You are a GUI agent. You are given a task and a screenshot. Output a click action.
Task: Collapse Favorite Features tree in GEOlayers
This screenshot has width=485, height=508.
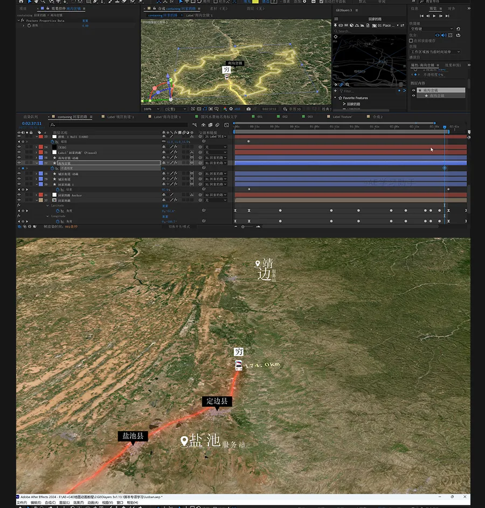tap(335, 98)
